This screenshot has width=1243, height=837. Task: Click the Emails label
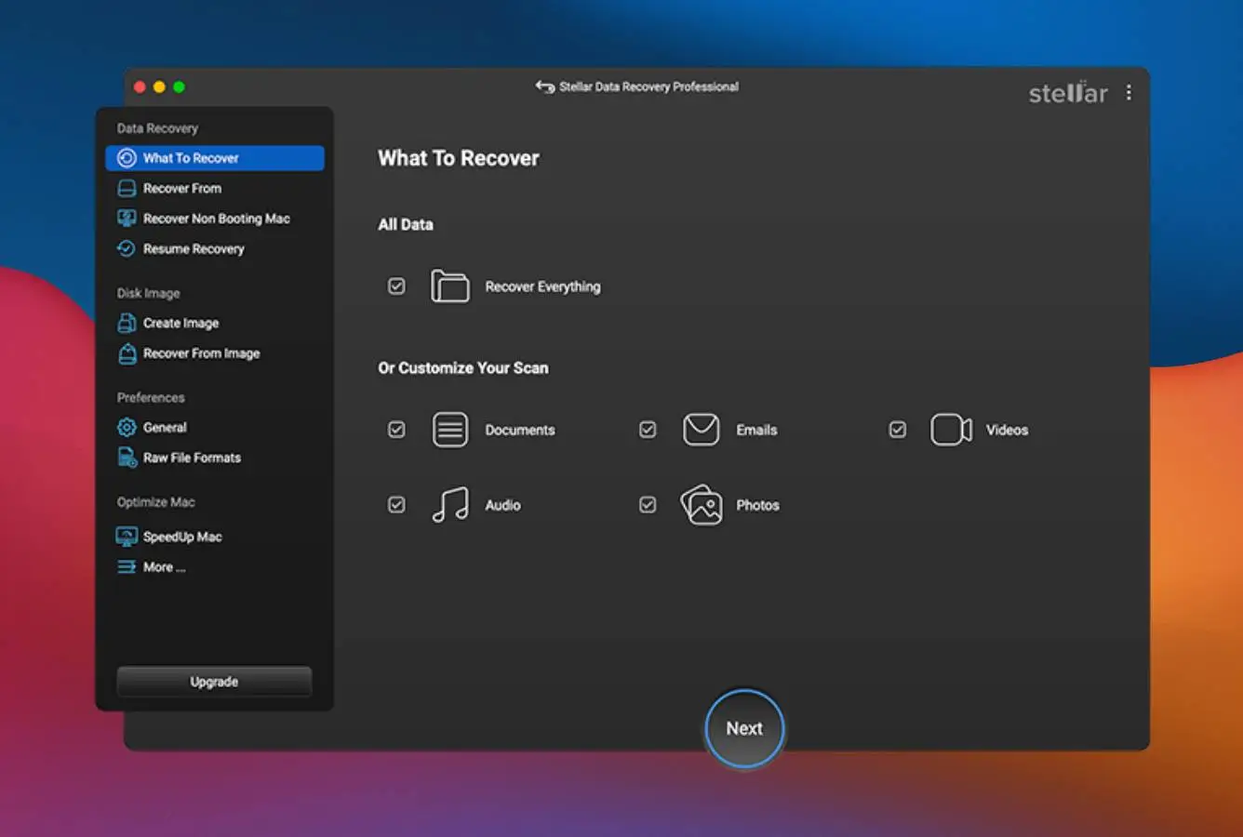click(x=756, y=430)
